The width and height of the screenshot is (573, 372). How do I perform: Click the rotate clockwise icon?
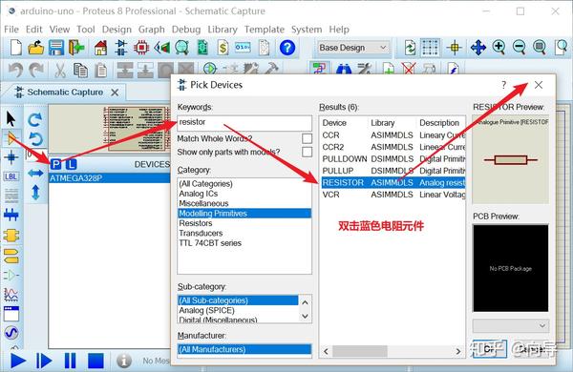35,120
